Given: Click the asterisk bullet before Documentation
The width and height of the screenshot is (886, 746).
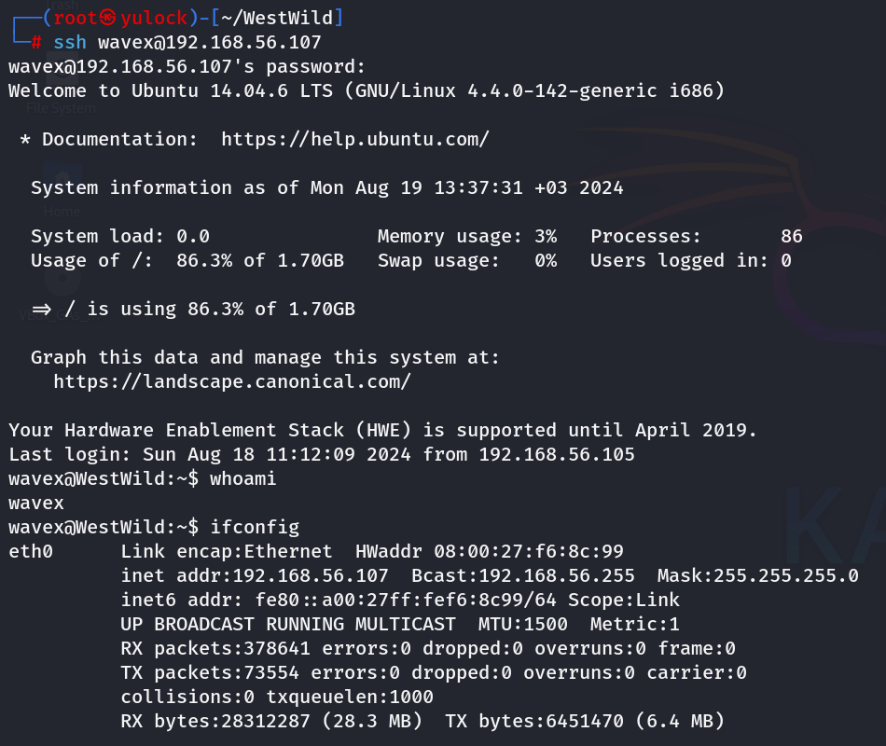Looking at the screenshot, I should coord(25,139).
